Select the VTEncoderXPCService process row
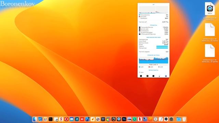The width and height of the screenshot is (219, 123). (154, 34)
